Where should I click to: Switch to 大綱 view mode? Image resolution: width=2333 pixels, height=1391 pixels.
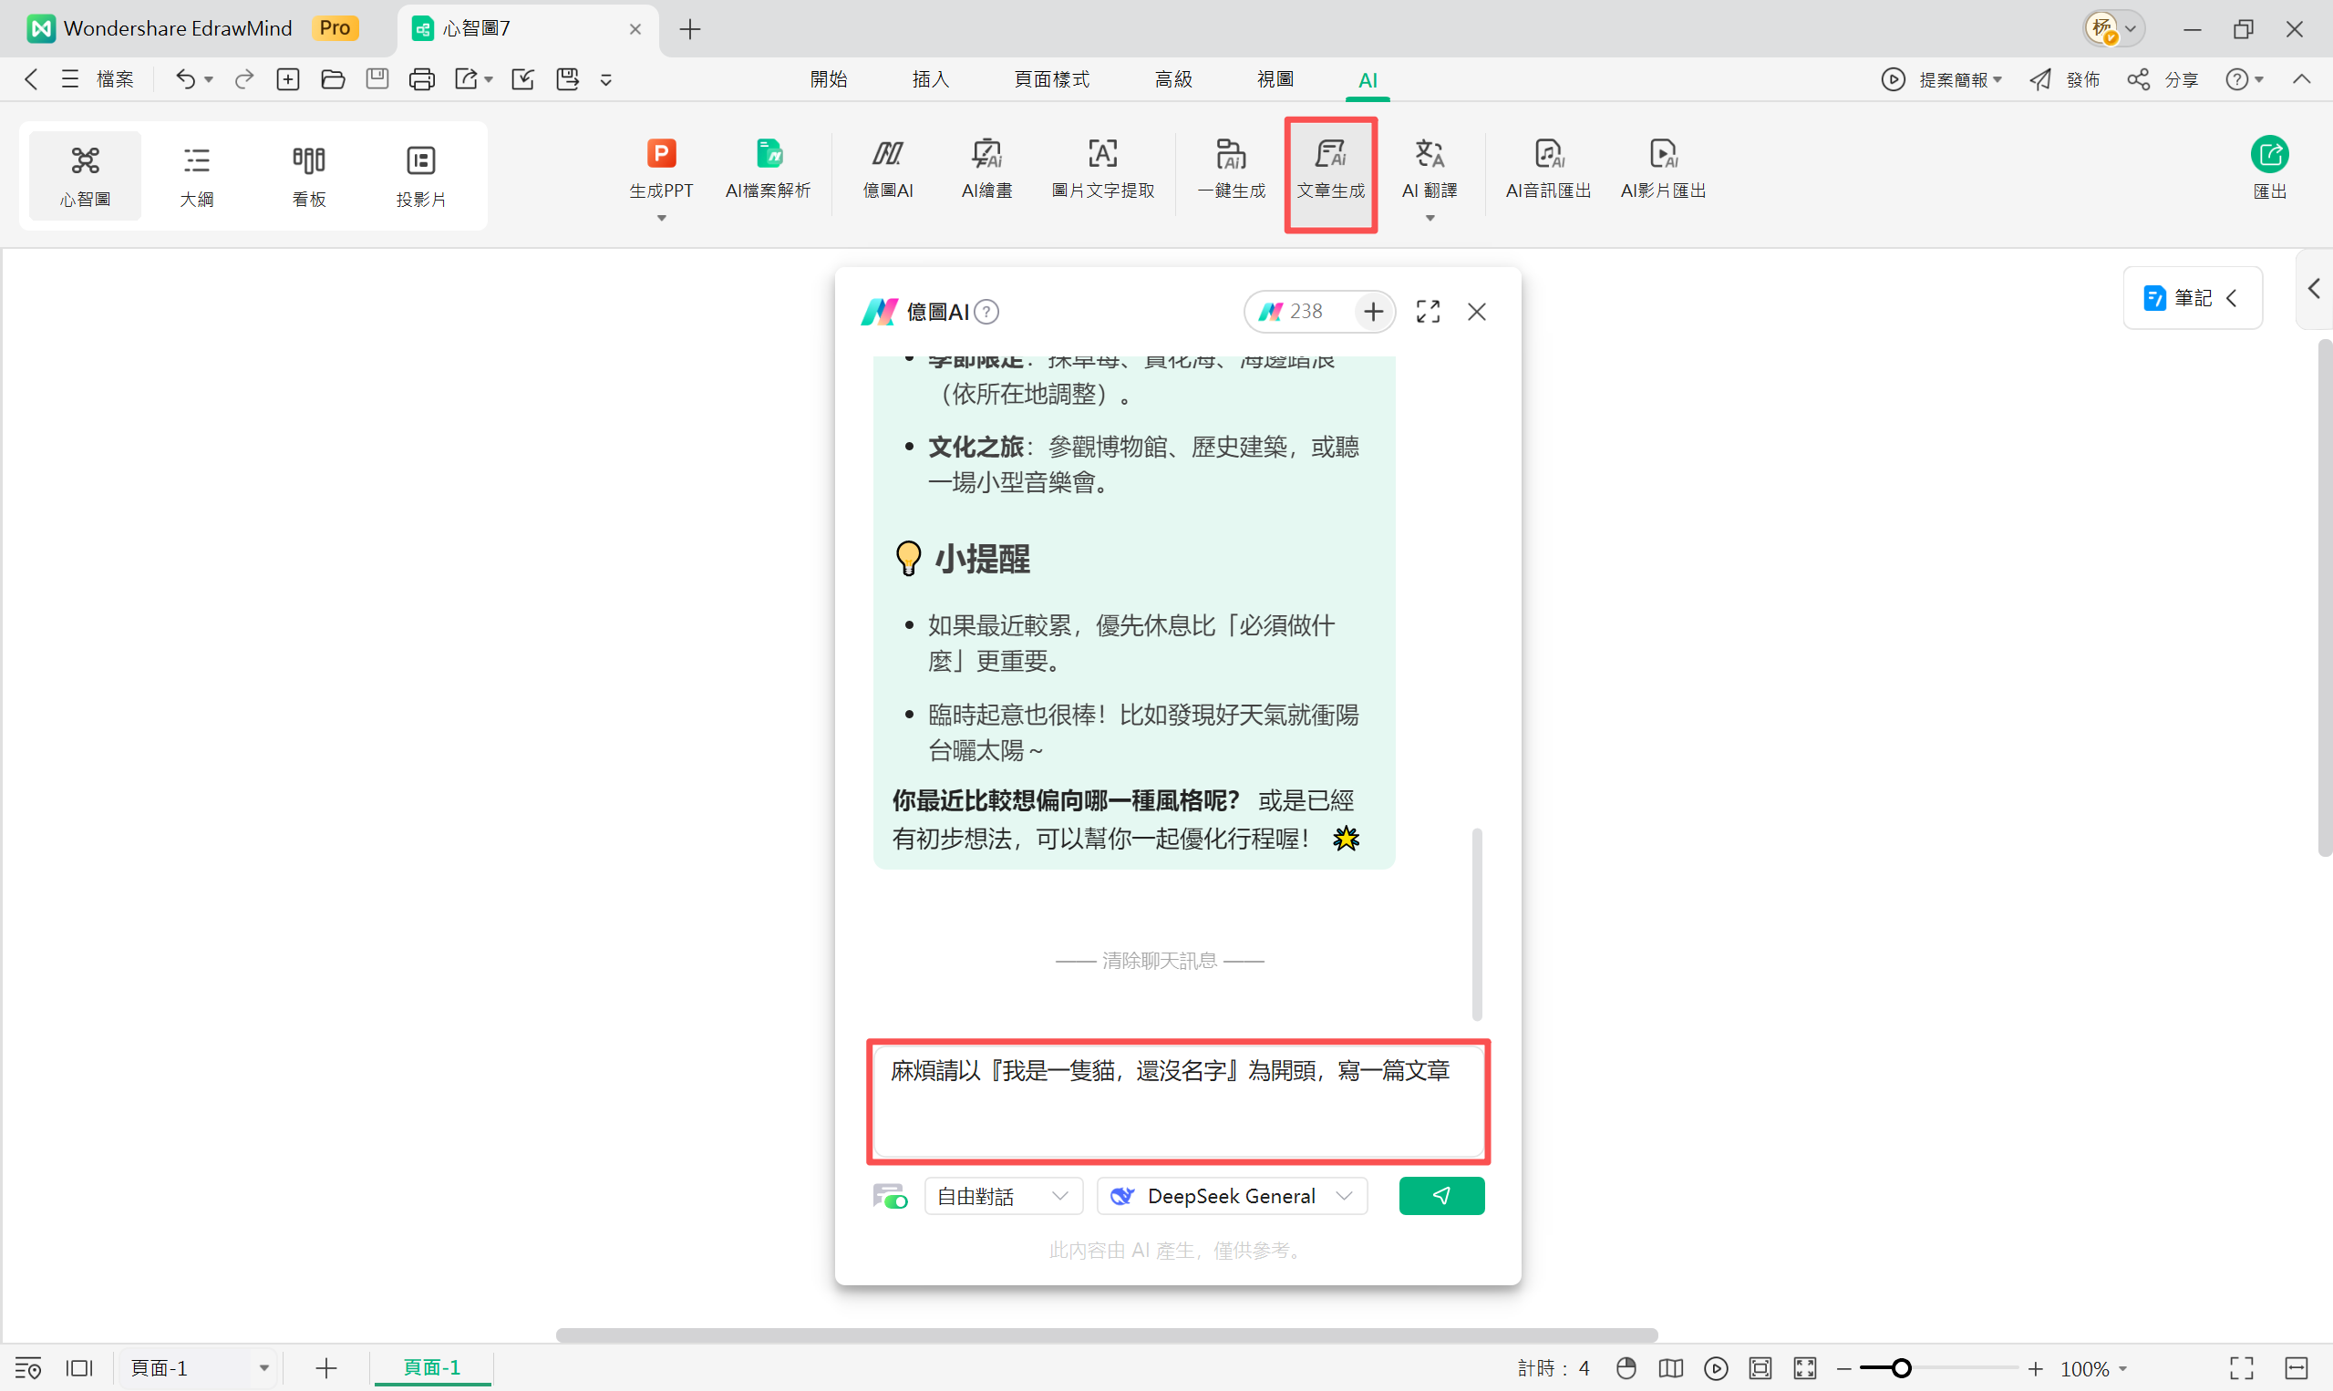(x=197, y=174)
